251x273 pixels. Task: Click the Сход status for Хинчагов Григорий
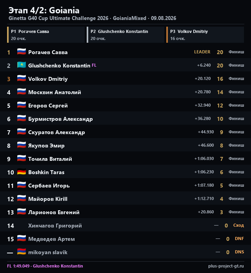[x=238, y=225]
